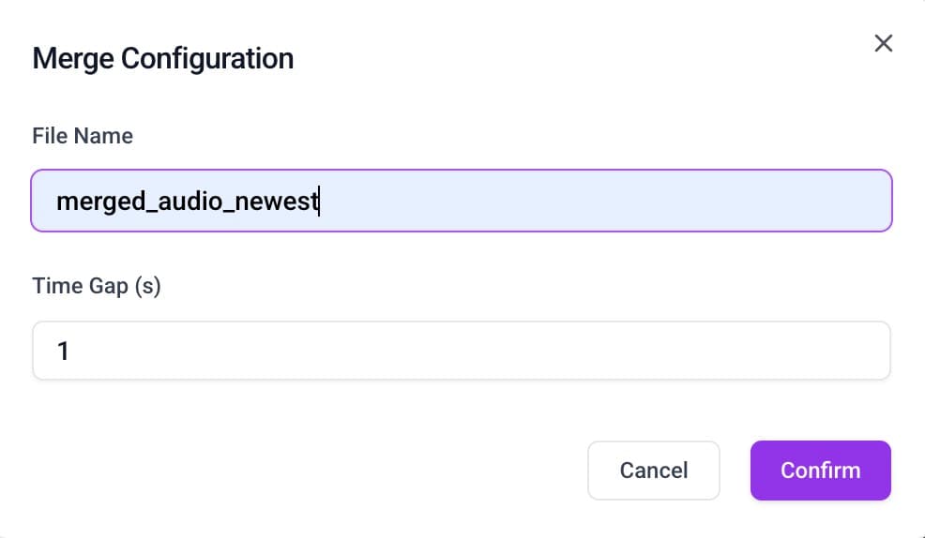Click empty area inside the Time Gap box
Viewport: 925px width, 538px height.
pos(469,351)
